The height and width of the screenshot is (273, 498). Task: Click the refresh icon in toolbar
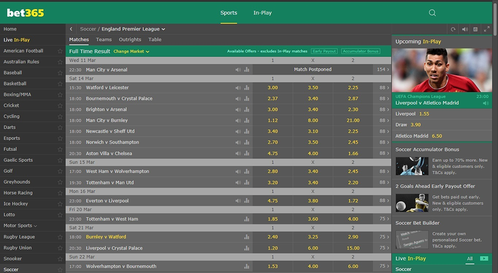tap(453, 30)
